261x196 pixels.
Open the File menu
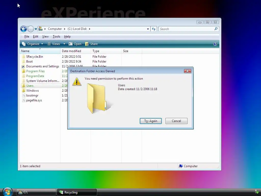(x=27, y=36)
